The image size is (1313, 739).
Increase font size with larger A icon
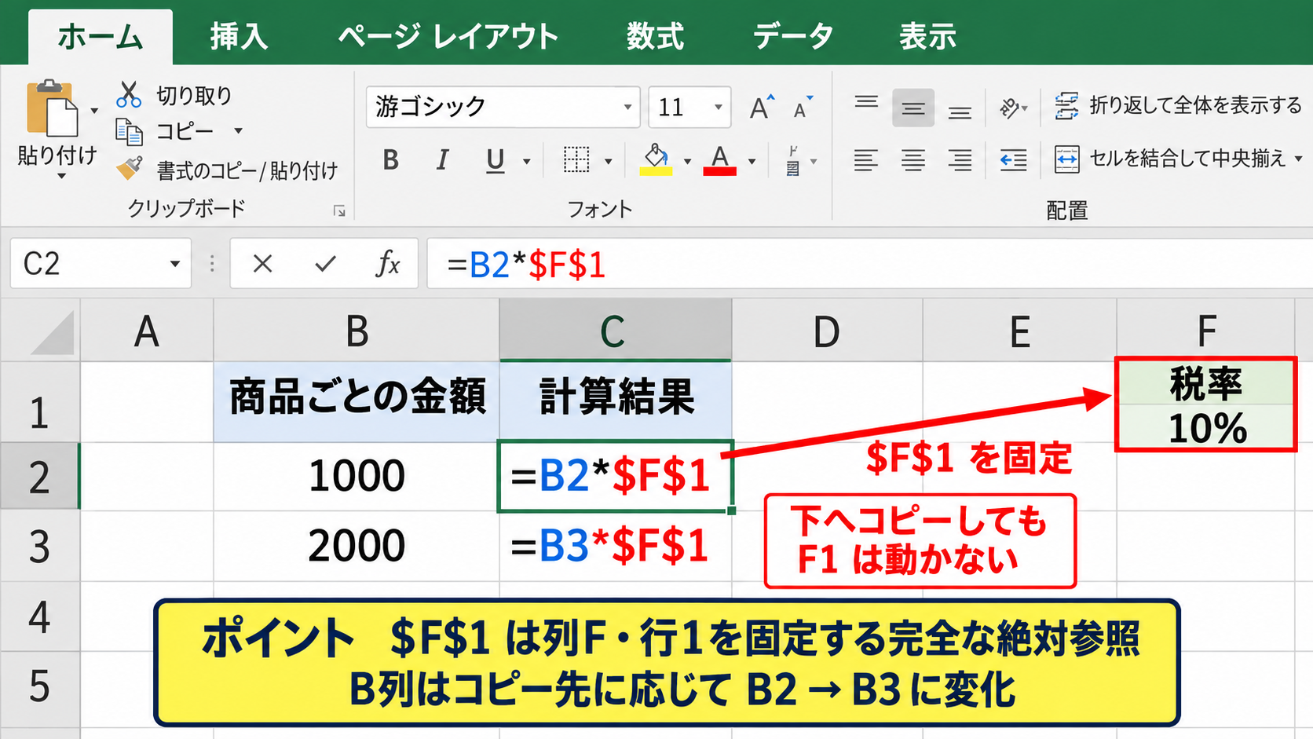(x=761, y=107)
